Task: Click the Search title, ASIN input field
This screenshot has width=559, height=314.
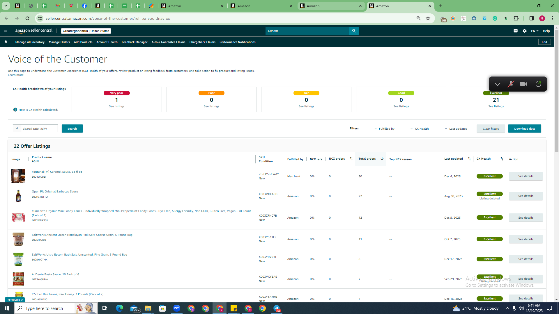Action: 39,129
